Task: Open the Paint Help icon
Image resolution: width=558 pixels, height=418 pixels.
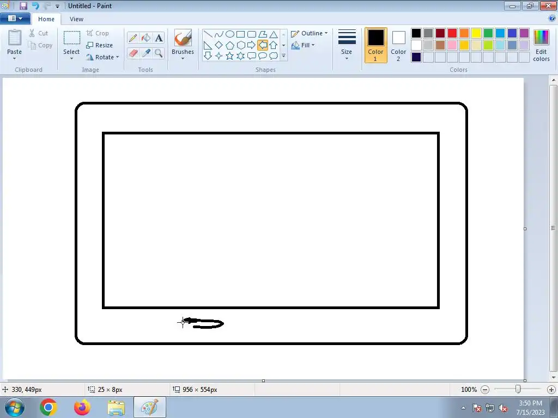Action: (553, 18)
